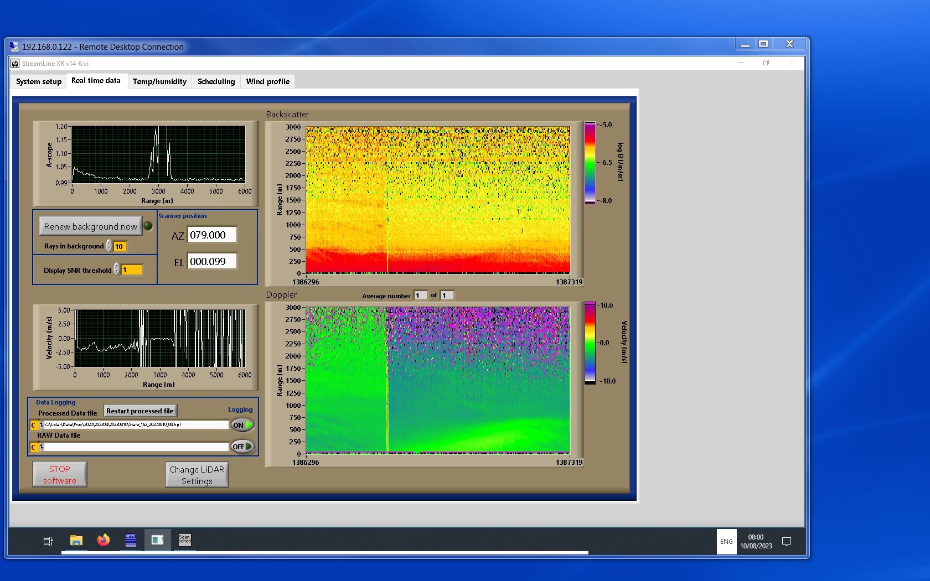This screenshot has width=930, height=581.
Task: Open the Scan sched taskbar app
Action: pos(184,540)
